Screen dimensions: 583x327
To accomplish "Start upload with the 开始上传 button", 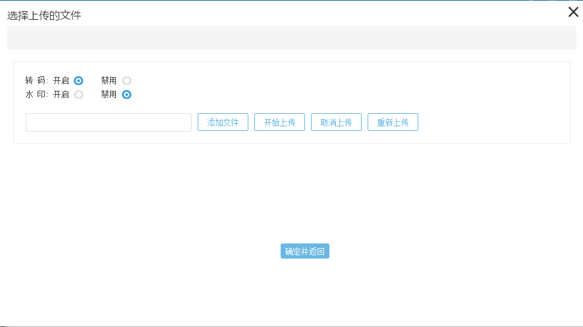I will click(x=279, y=122).
